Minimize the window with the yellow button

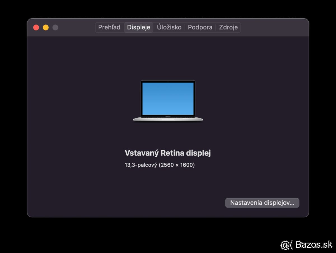(46, 27)
